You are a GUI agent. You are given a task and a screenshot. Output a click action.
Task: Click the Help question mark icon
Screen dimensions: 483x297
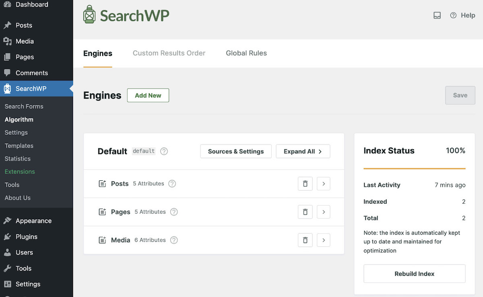point(453,15)
